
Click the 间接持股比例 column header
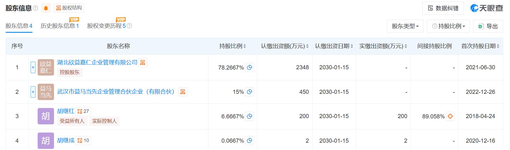pos(434,46)
